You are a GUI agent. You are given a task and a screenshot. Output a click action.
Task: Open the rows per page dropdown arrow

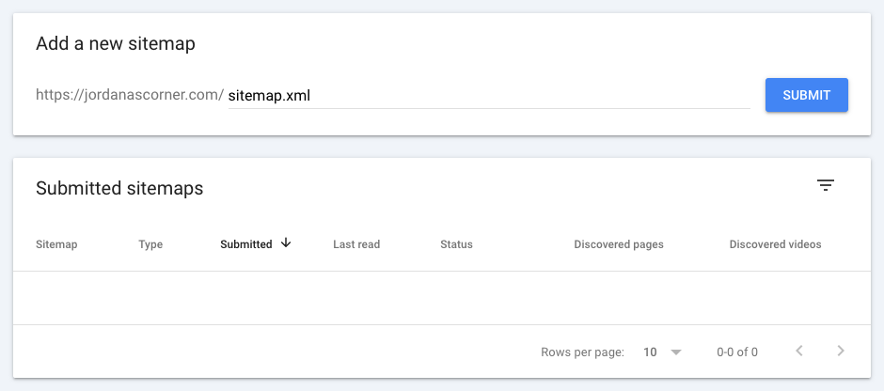pos(675,352)
